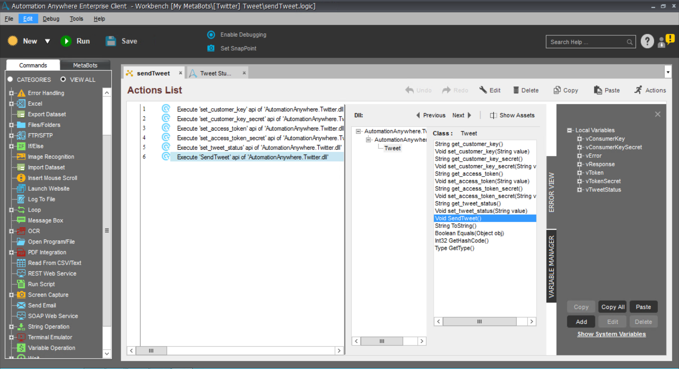The width and height of the screenshot is (679, 369).
Task: Expand the Error Handling category
Action: [x=11, y=93]
